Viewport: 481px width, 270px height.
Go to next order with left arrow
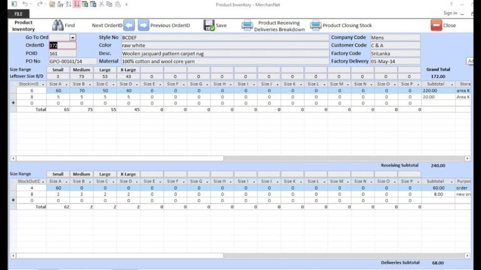tap(129, 26)
